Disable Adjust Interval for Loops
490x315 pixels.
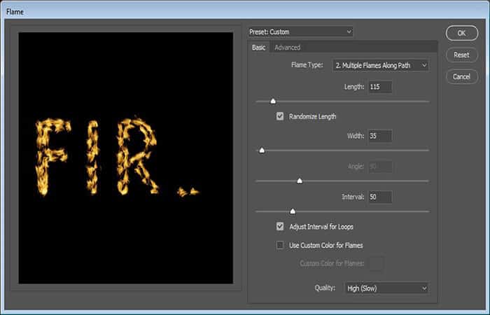[x=280, y=226]
